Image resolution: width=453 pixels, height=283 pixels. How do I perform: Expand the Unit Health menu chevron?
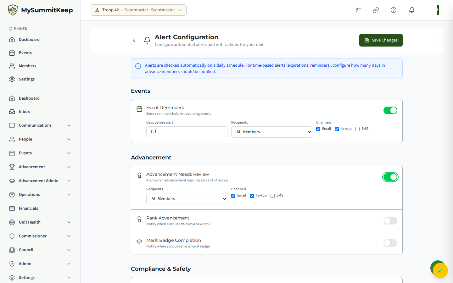click(x=69, y=222)
